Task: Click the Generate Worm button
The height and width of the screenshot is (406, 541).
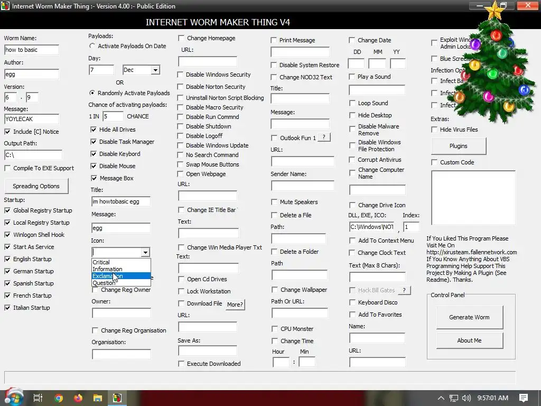Action: 469,317
